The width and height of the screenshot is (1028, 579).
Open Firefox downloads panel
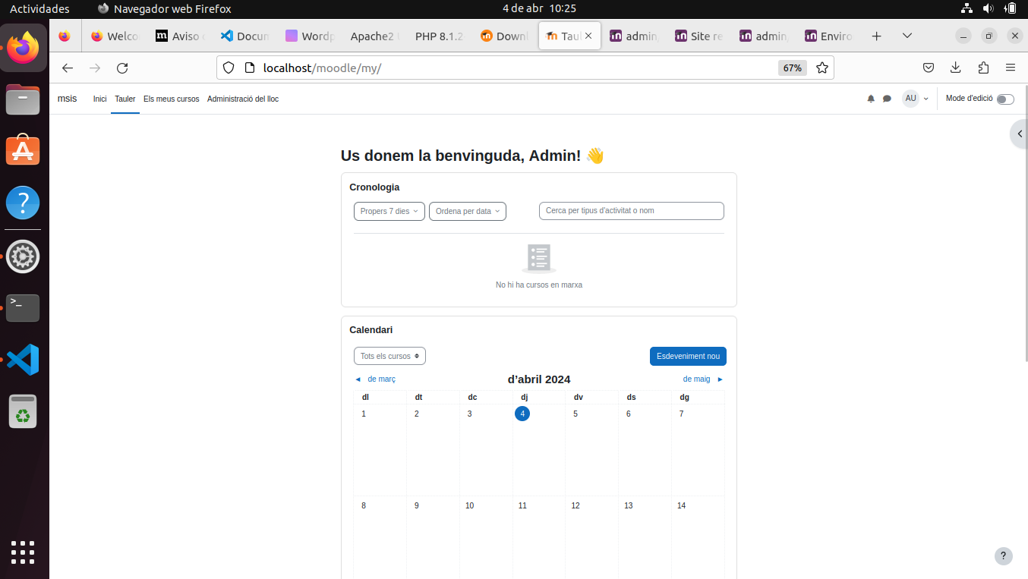click(956, 68)
